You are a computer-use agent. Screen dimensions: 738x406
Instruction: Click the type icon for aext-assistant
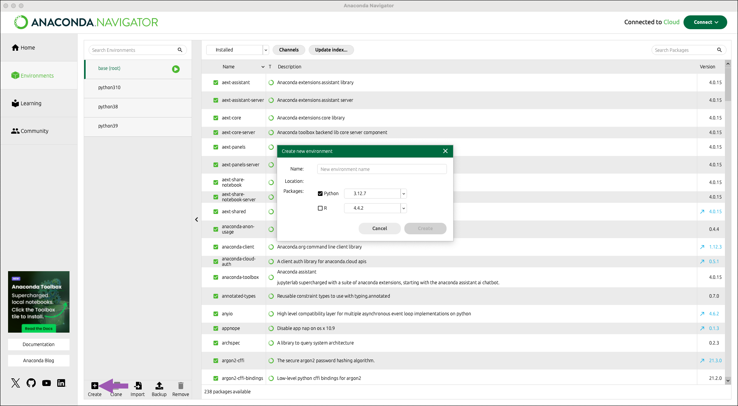click(271, 83)
